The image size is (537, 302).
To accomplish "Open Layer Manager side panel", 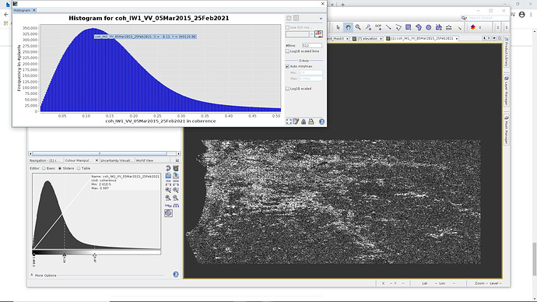I will click(506, 91).
